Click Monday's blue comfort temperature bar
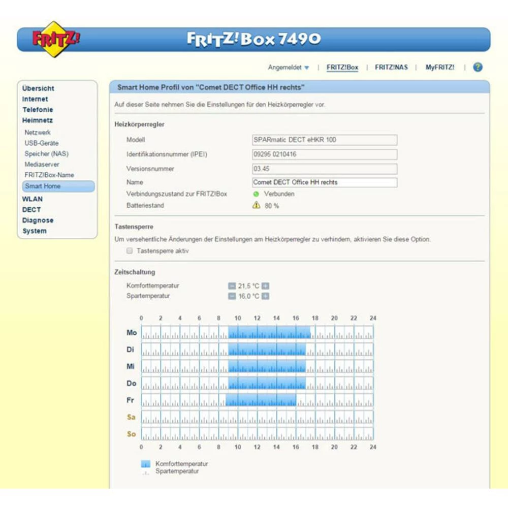 pyautogui.click(x=269, y=333)
